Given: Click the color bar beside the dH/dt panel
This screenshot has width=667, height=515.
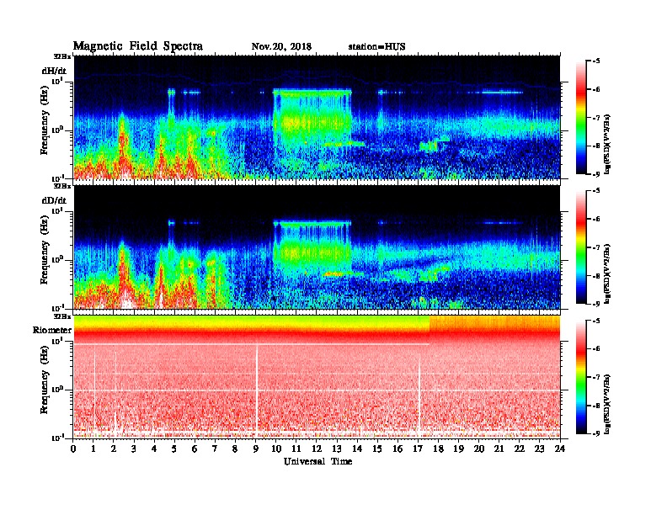Looking at the screenshot, I should pos(581,117).
